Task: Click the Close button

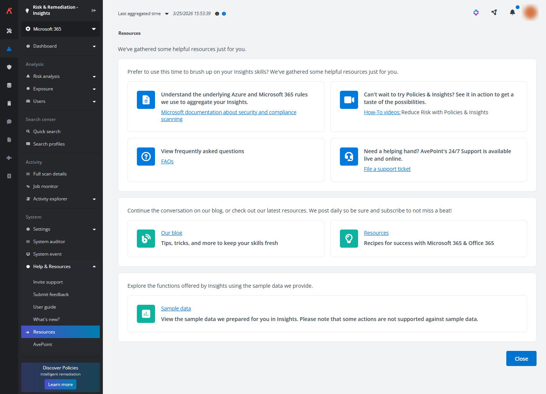Action: click(x=521, y=358)
